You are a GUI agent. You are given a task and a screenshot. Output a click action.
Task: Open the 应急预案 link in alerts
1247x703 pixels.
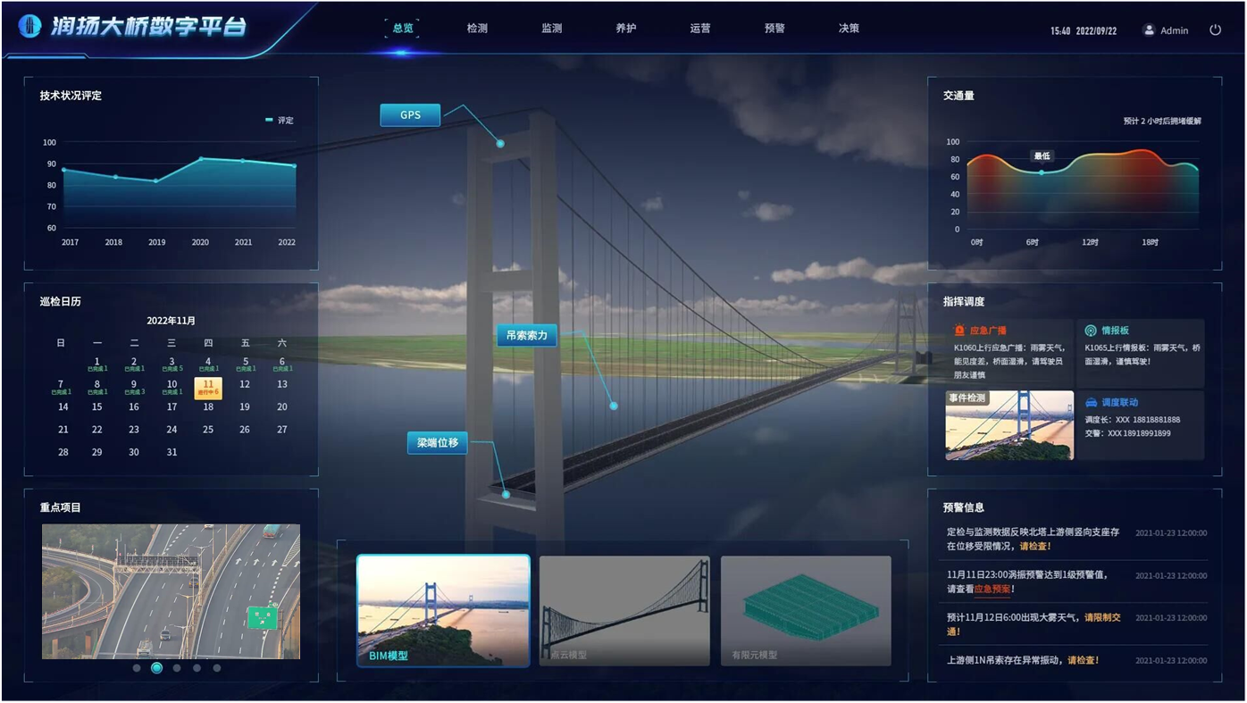click(992, 590)
